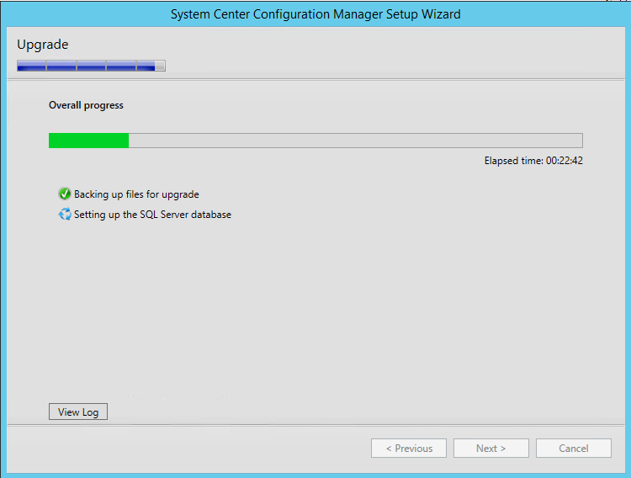This screenshot has width=631, height=478.
Task: Click the unfilled last segment of wizard step bar
Action: 160,66
